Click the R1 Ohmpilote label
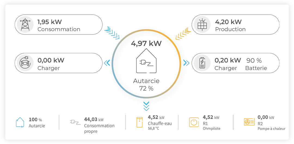294x144 pixels. [212, 126]
